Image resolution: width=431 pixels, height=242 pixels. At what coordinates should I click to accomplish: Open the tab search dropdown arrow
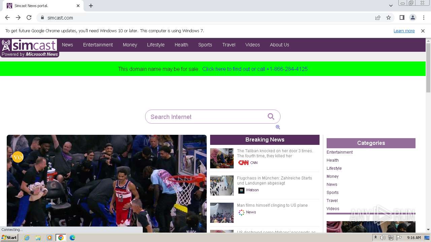click(x=391, y=6)
